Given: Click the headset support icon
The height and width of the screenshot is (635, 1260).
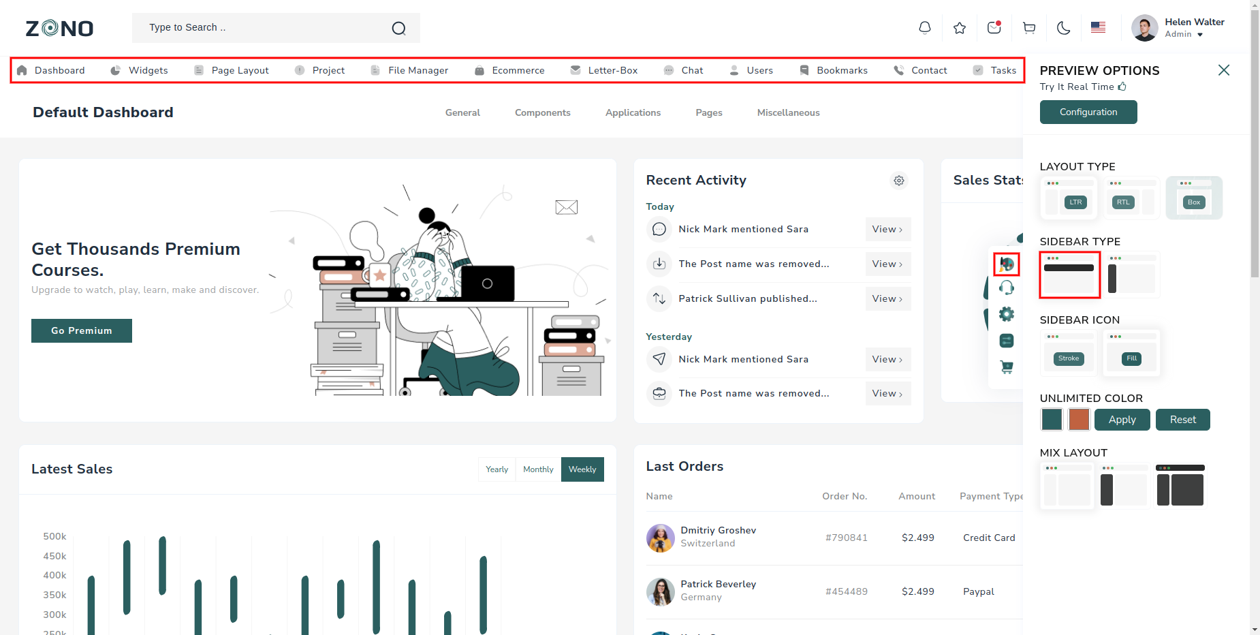Looking at the screenshot, I should tap(1006, 288).
